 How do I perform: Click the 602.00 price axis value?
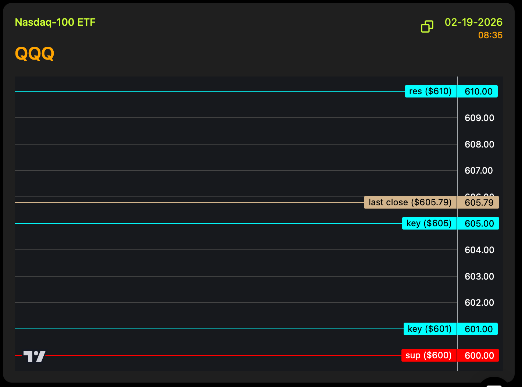[479, 303]
